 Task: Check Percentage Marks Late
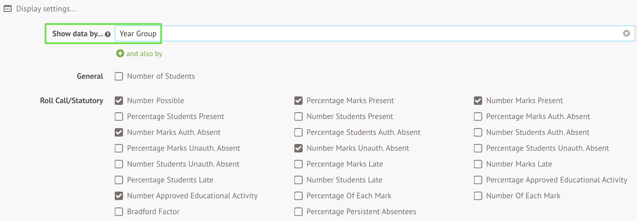pyautogui.click(x=298, y=164)
